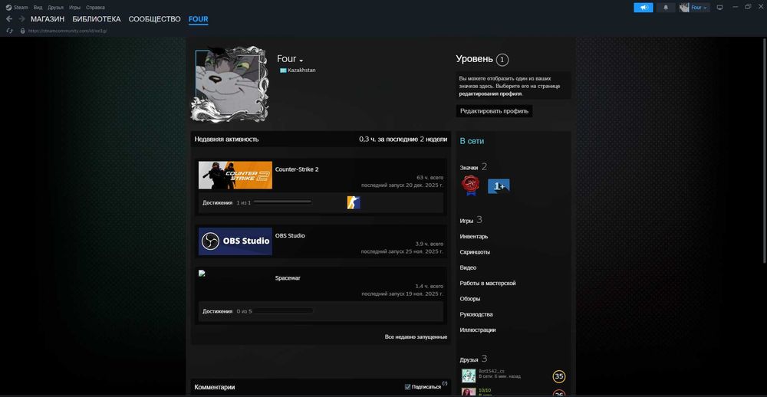Open the red wax seal badge
The width and height of the screenshot is (767, 397).
pos(471,185)
